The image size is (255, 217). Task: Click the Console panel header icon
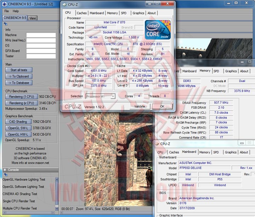click(5, 170)
